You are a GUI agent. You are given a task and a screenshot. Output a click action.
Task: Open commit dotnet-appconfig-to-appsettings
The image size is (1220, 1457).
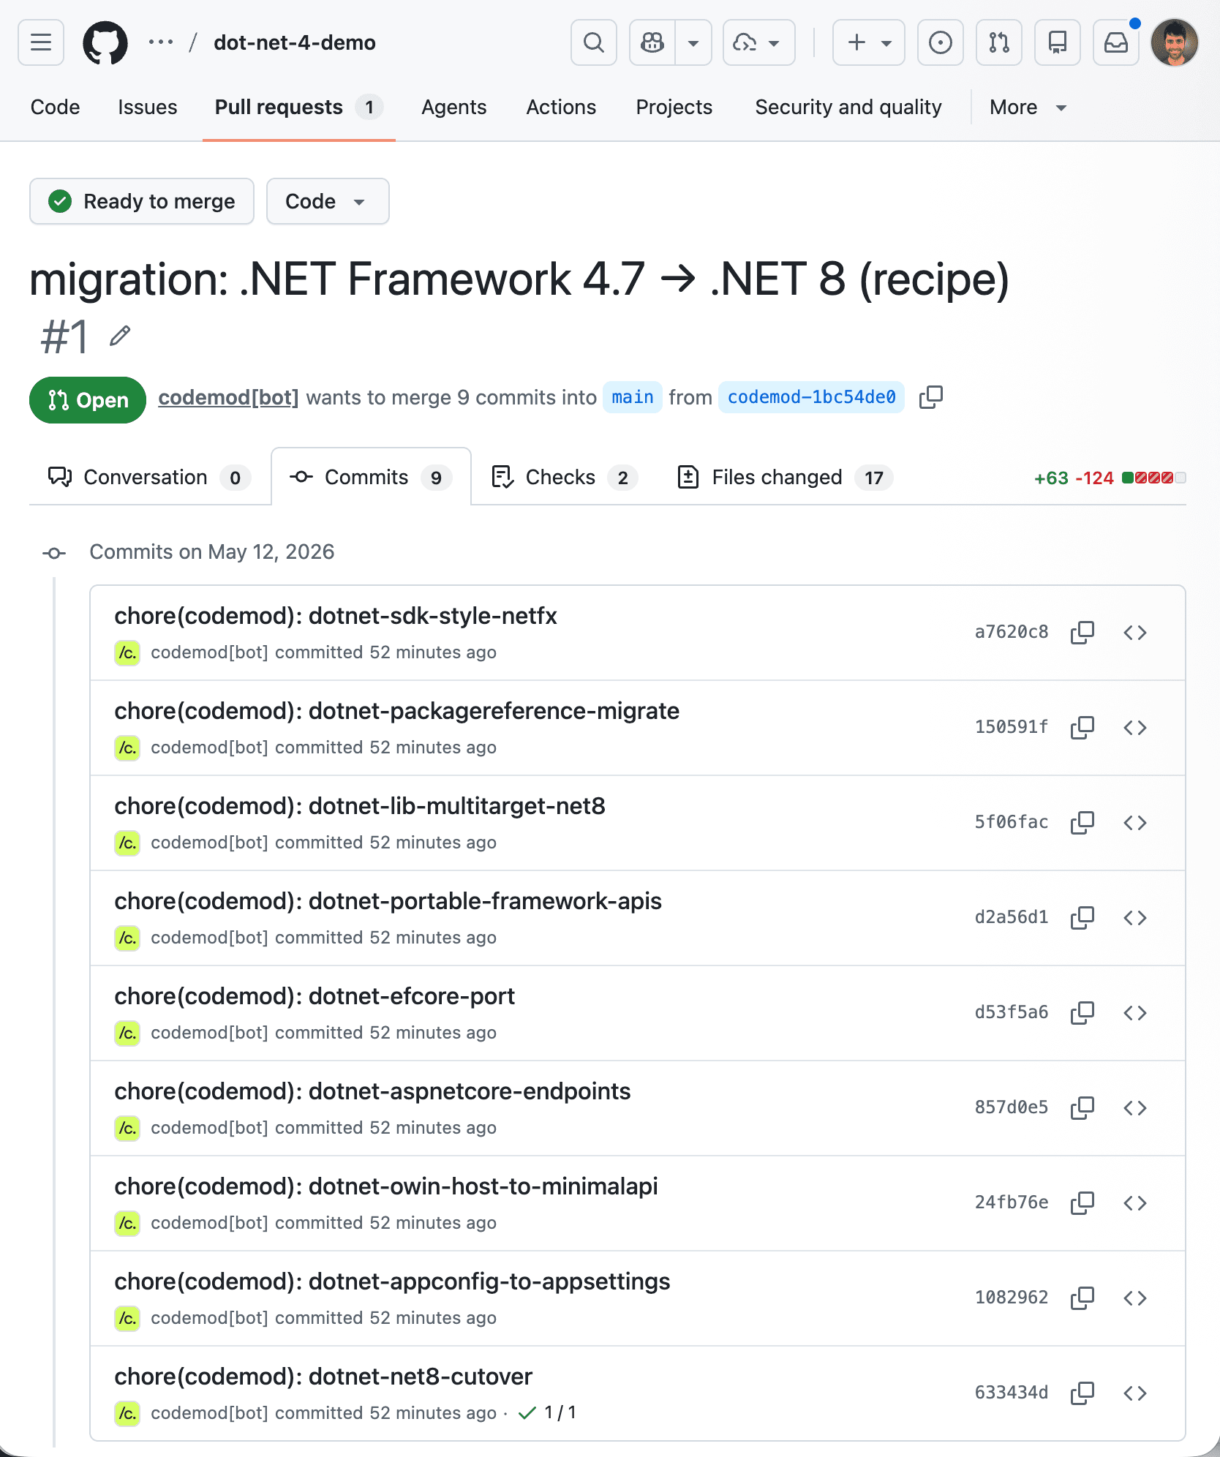pyautogui.click(x=392, y=1281)
